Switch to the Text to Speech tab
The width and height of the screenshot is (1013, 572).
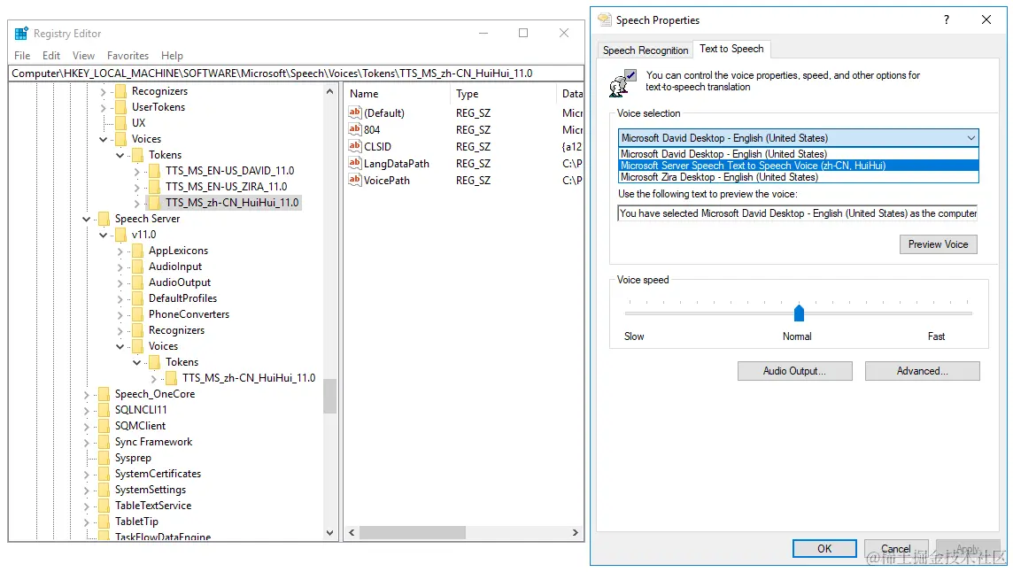(731, 49)
